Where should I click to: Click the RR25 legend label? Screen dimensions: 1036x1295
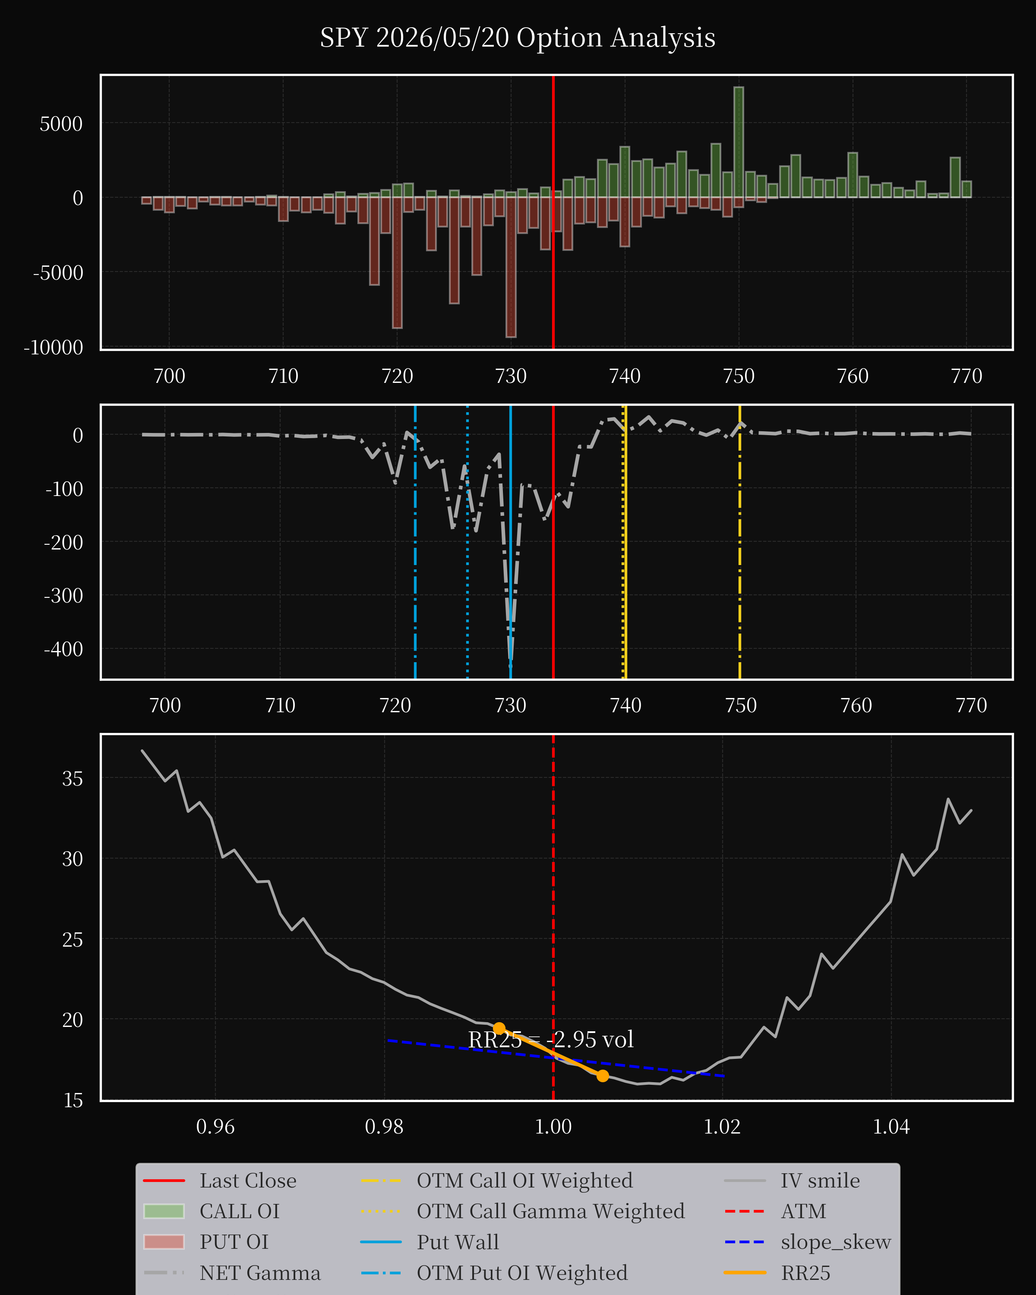pyautogui.click(x=805, y=1273)
